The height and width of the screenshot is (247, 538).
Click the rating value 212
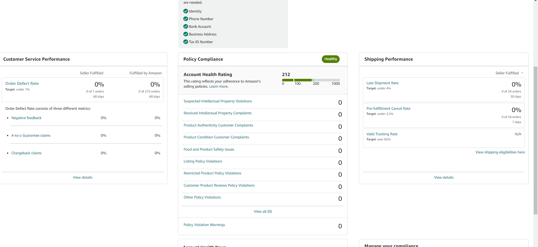tap(286, 74)
